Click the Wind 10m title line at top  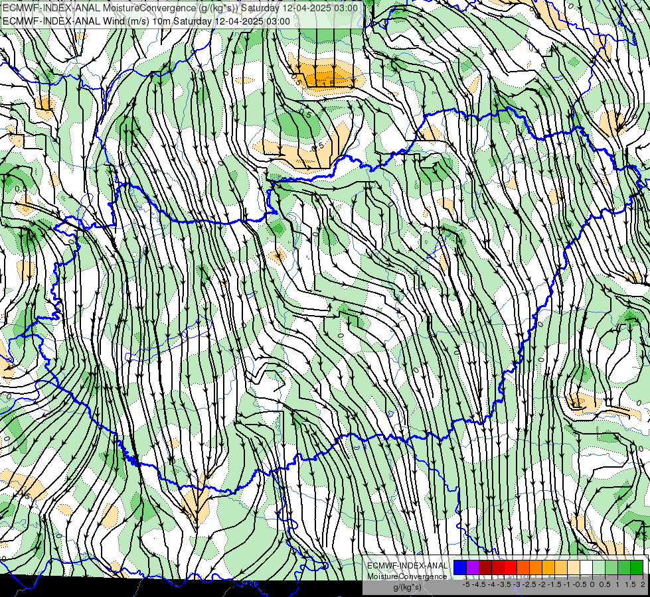click(146, 21)
